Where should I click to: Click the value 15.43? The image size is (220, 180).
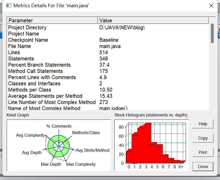106,96
